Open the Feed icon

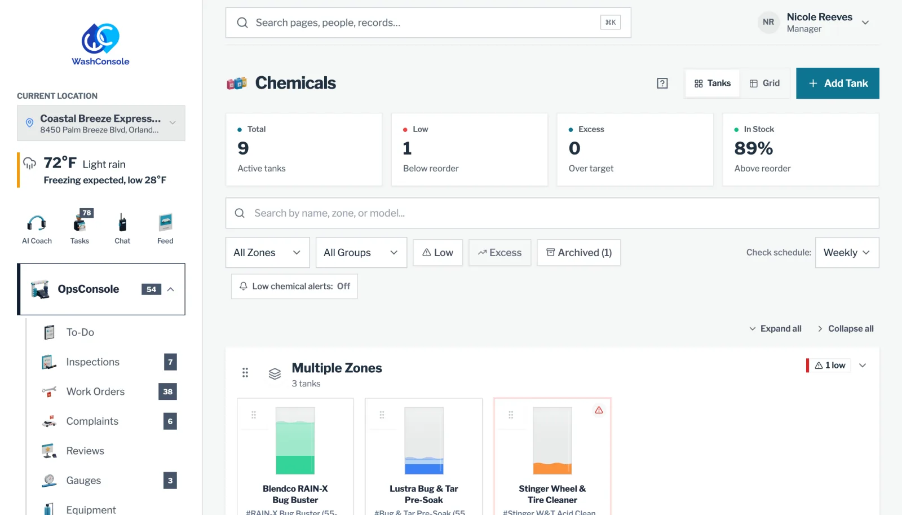pyautogui.click(x=165, y=223)
